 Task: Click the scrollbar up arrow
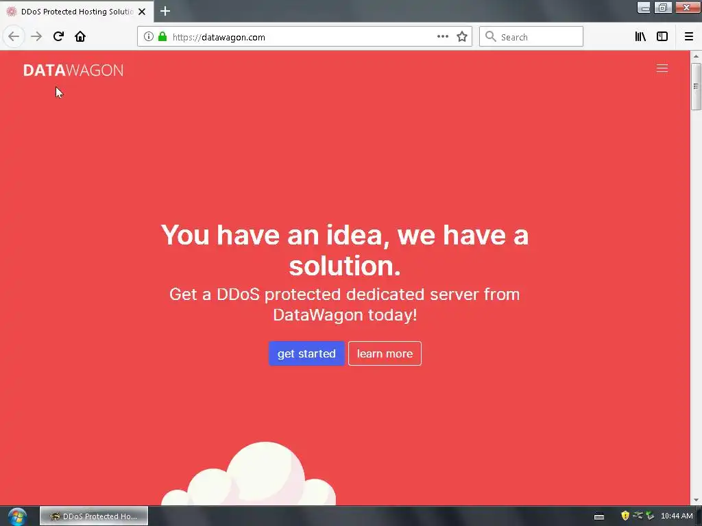(x=696, y=56)
